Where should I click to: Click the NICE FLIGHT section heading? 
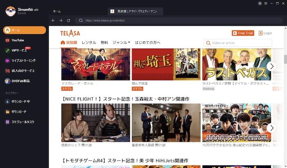coord(125,99)
